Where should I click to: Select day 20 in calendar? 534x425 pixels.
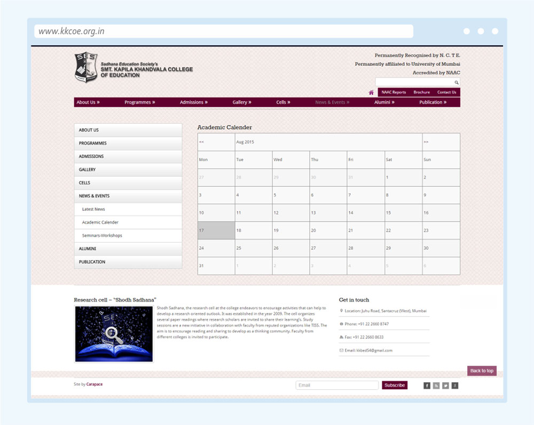(328, 231)
